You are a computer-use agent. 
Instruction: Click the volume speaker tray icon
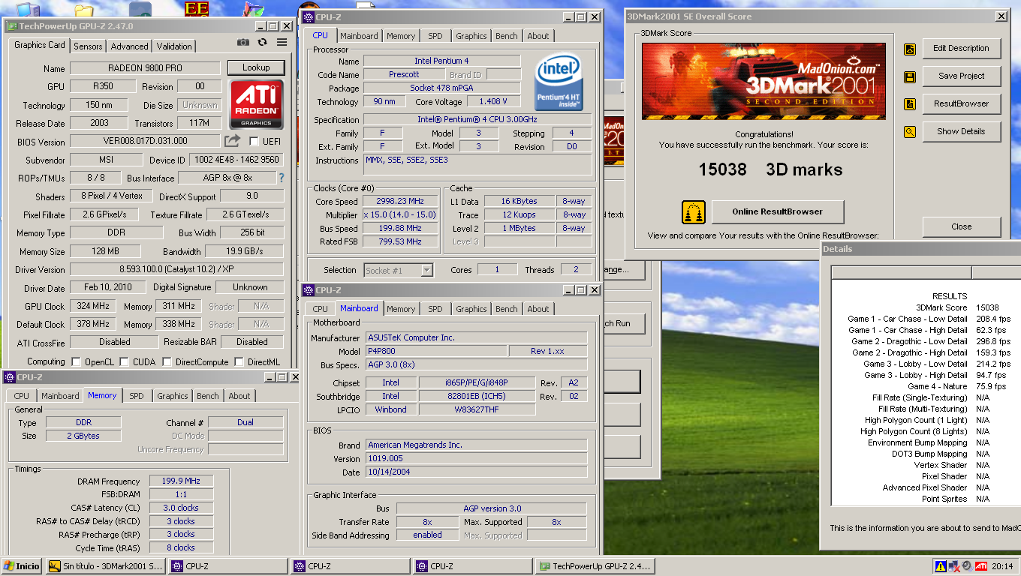[x=966, y=566]
